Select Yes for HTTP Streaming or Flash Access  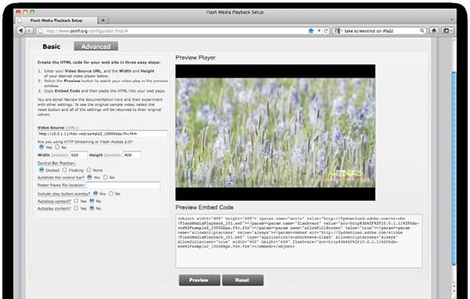(x=41, y=147)
